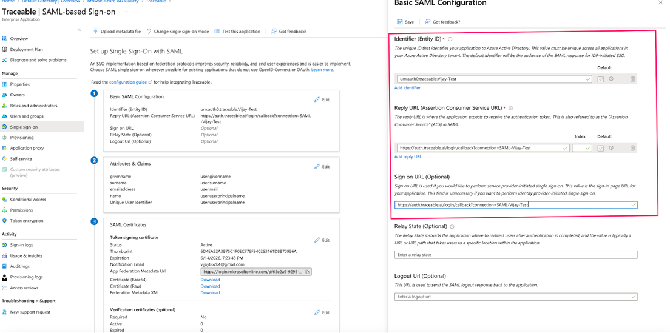Viewport: 670px width, 333px height.
Task: Toggle Default checkbox for identifier
Action: [600, 79]
